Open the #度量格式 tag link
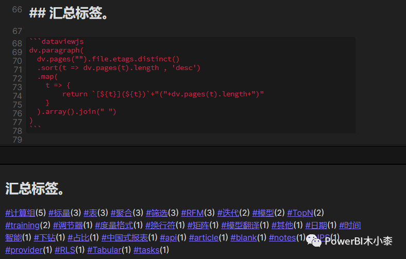The height and width of the screenshot is (259, 406). [114, 226]
